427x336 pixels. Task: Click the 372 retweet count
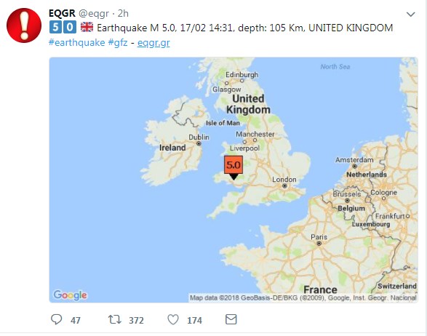point(136,320)
